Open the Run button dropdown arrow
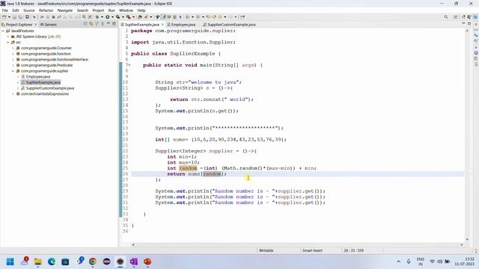 click(x=112, y=17)
